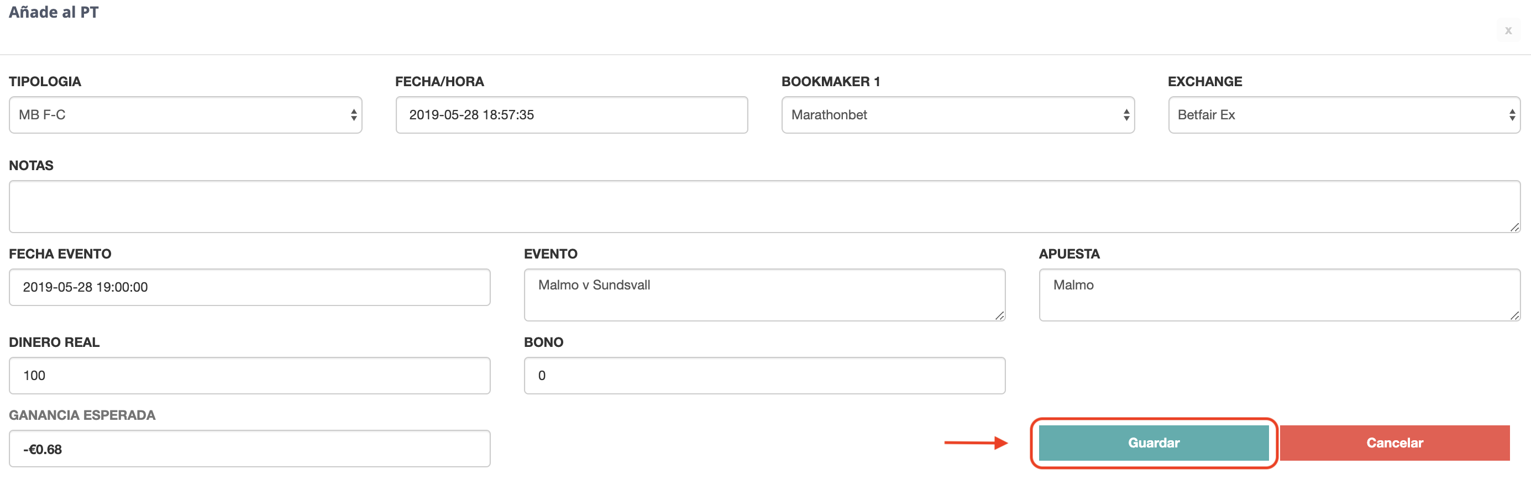Click the BONO field showing 0
The image size is (1531, 485).
pyautogui.click(x=765, y=376)
